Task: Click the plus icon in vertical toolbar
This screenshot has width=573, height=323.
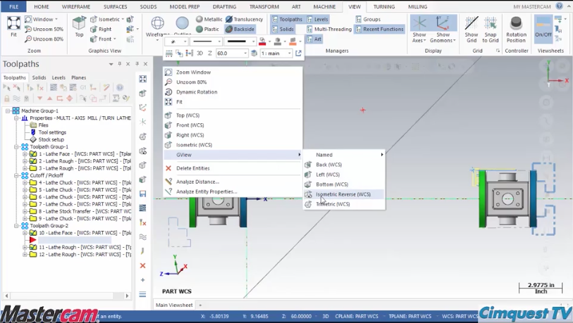Action: coord(142,280)
